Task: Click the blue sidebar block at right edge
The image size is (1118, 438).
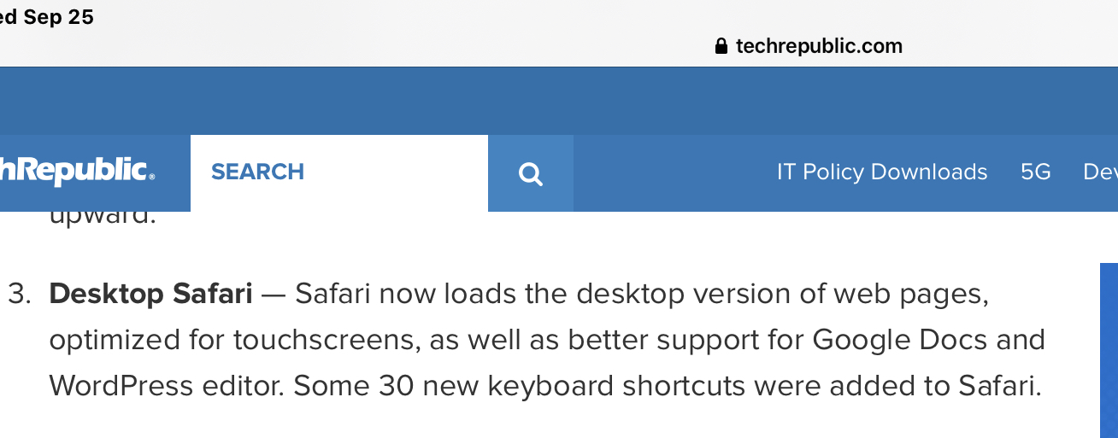Action: [x=1109, y=350]
